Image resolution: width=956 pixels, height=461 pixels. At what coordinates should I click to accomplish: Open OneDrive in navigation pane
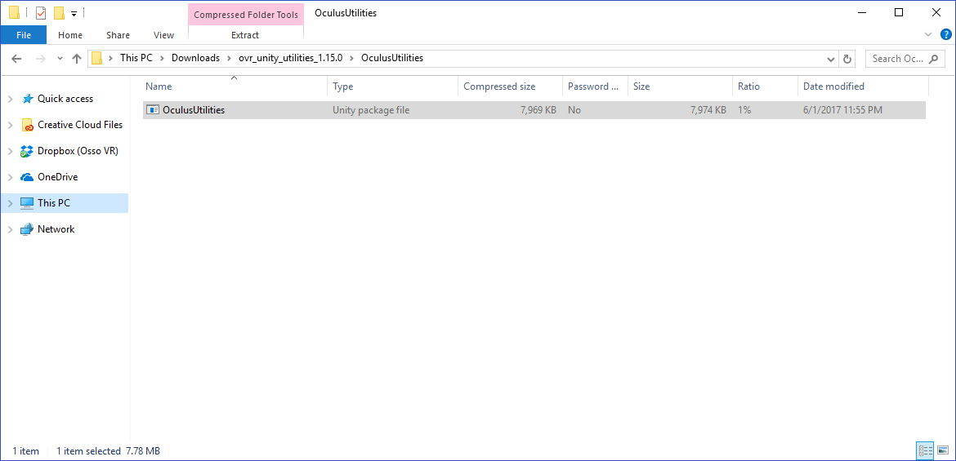point(57,177)
